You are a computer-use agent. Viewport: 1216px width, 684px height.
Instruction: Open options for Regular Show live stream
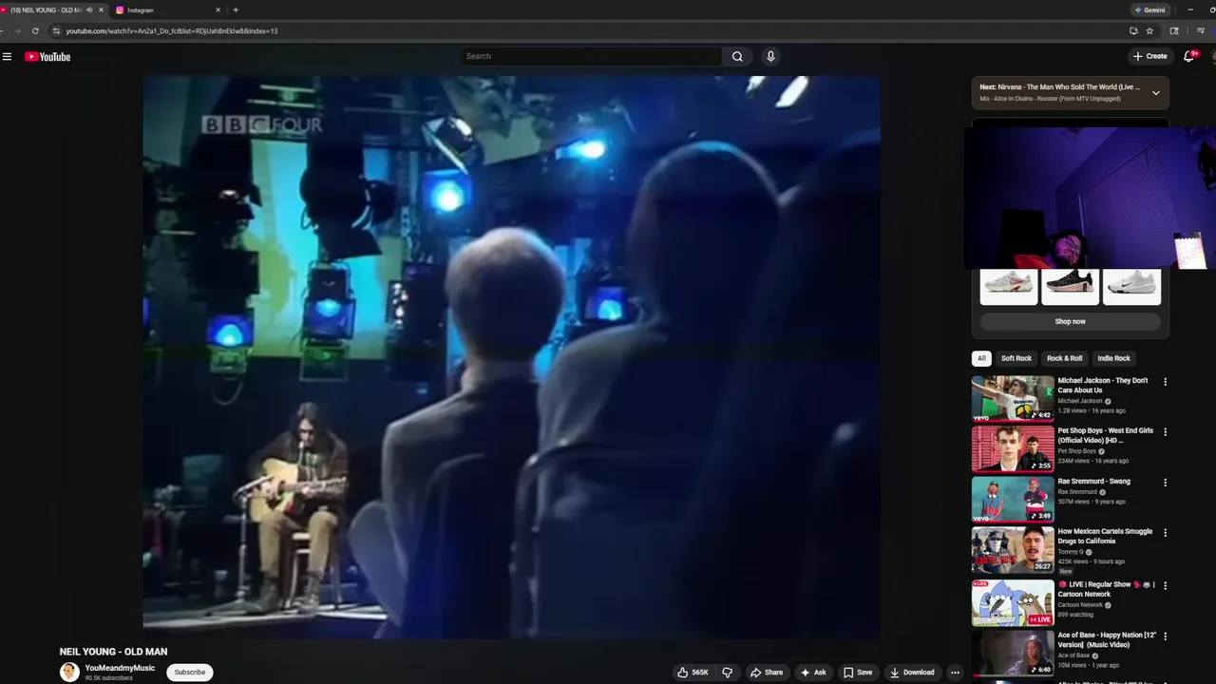point(1165,585)
